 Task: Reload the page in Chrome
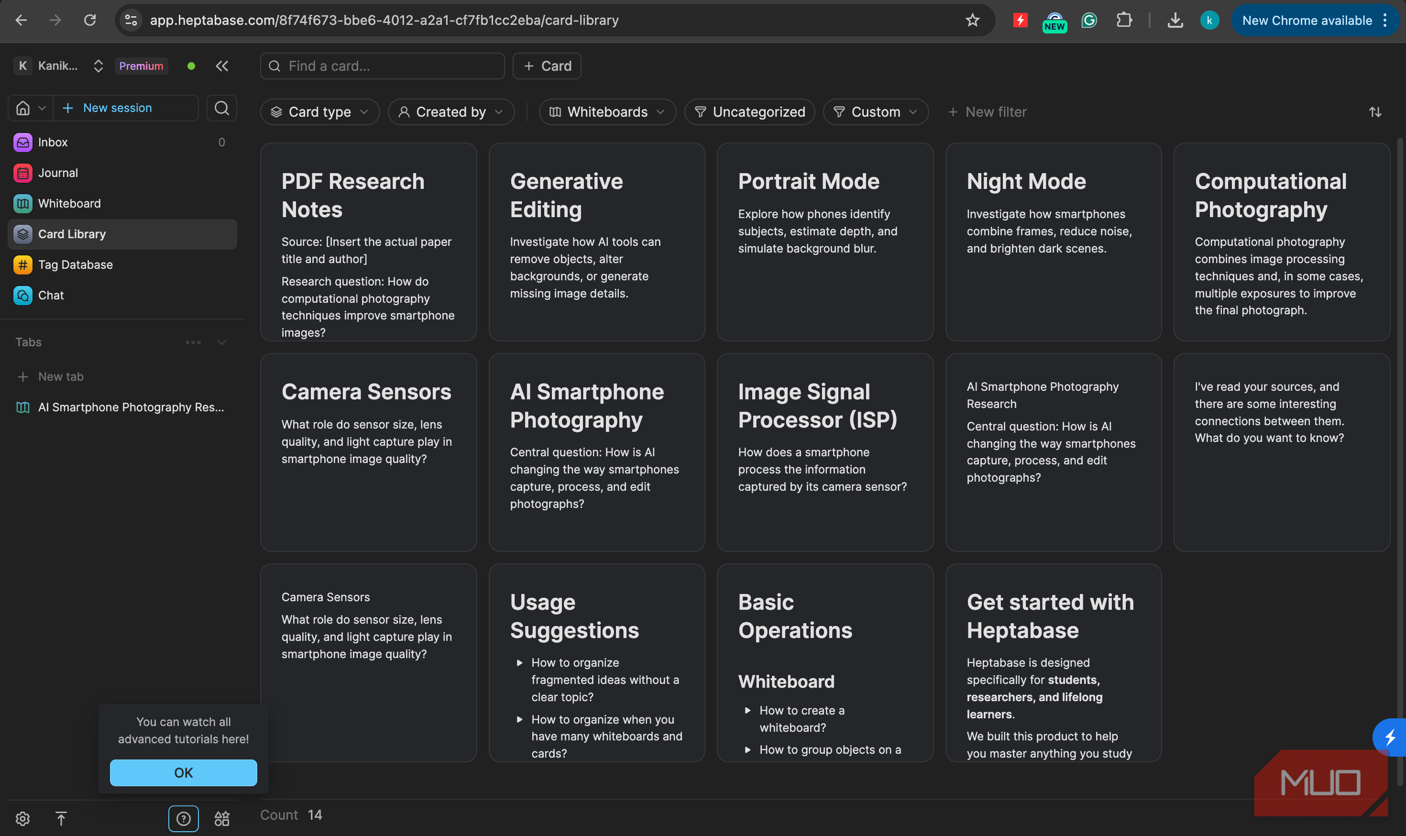point(89,20)
